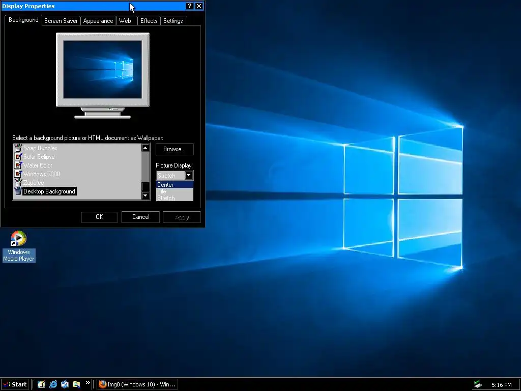Screen dimensions: 521x391
Task: Click wallpaper list scroll down arrow
Action: 145,195
